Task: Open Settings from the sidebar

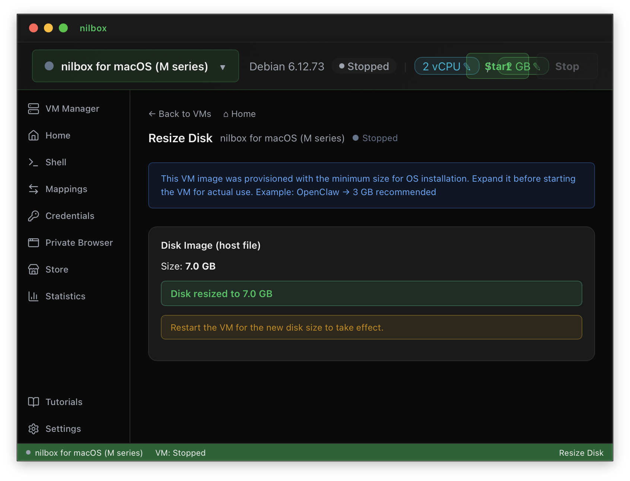Action: click(x=63, y=429)
